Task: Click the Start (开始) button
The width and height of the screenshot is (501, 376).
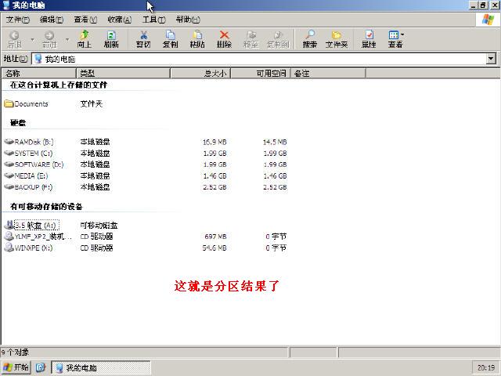Action: [x=16, y=367]
